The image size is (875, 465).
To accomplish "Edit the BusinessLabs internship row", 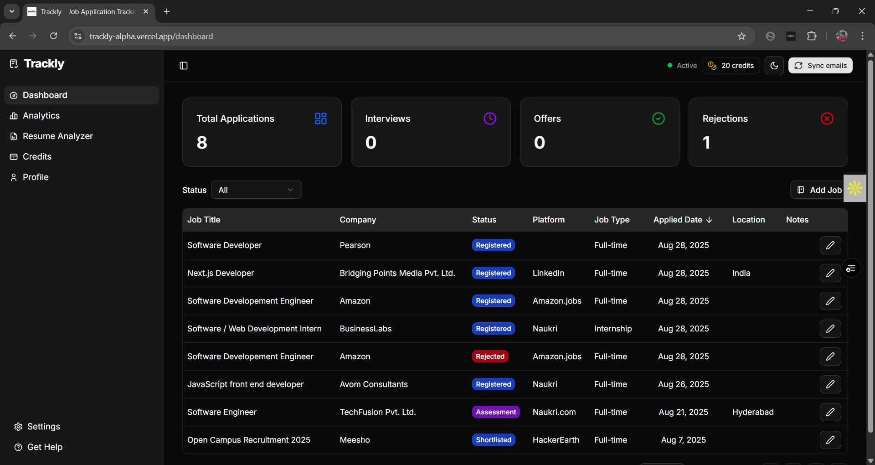I will [x=830, y=329].
